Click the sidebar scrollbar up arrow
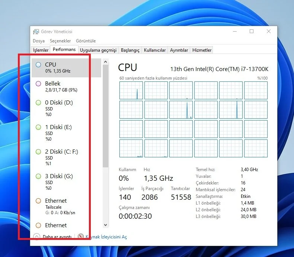 pyautogui.click(x=106, y=62)
